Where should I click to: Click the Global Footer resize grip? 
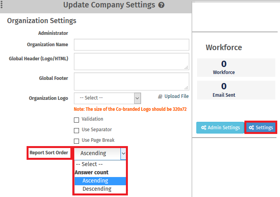(x=187, y=88)
